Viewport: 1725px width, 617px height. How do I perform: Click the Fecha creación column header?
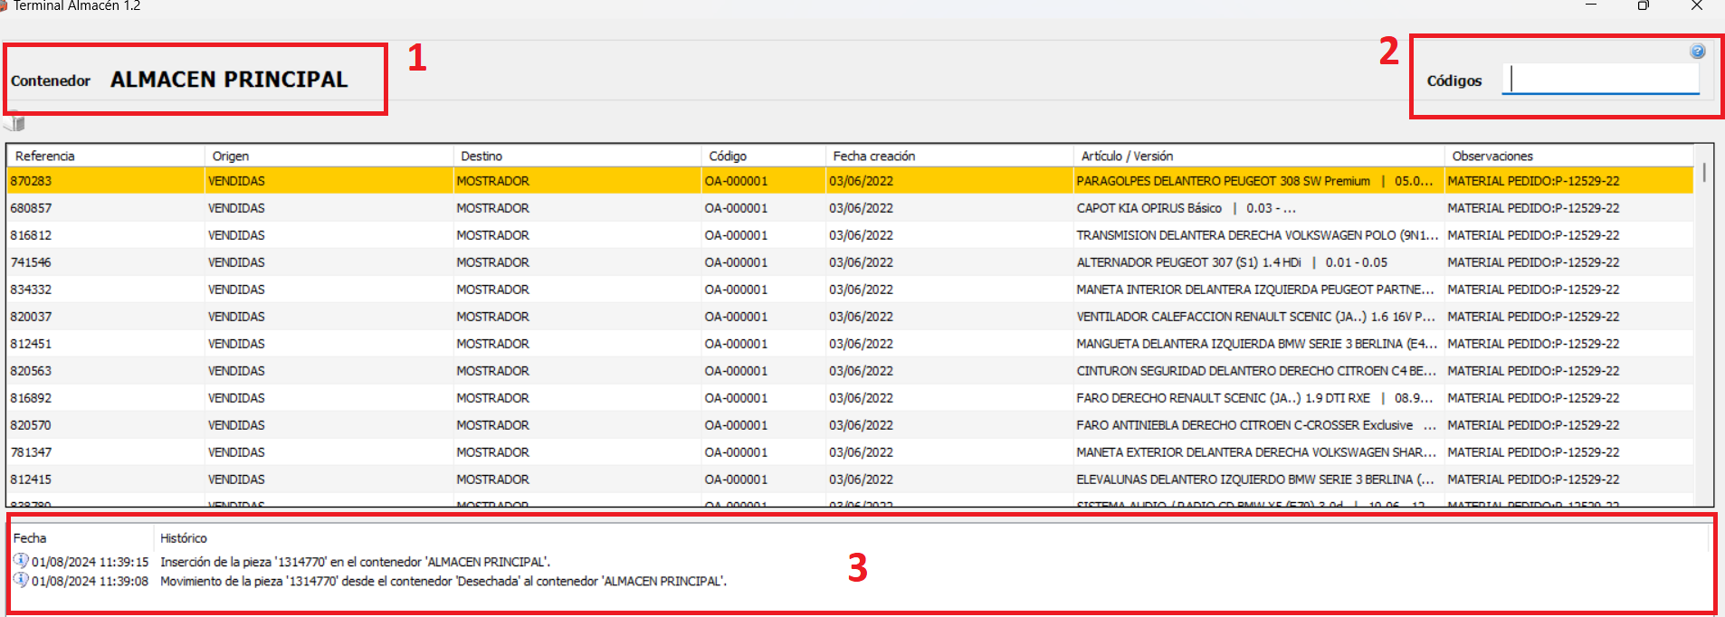(x=873, y=156)
